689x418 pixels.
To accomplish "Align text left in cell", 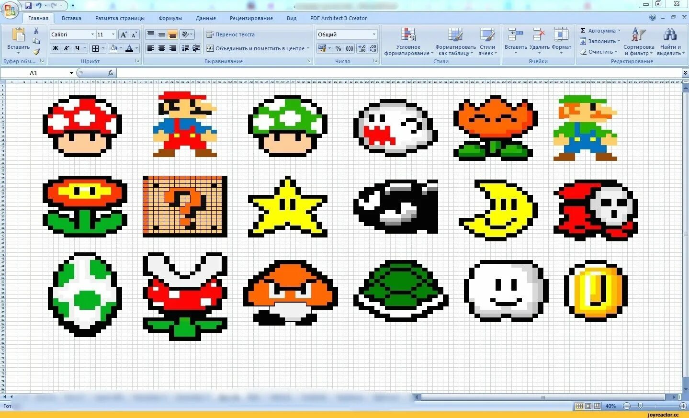I will tap(151, 48).
